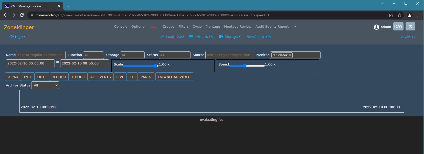Reload the page
The width and height of the screenshot is (424, 154).
22,15
